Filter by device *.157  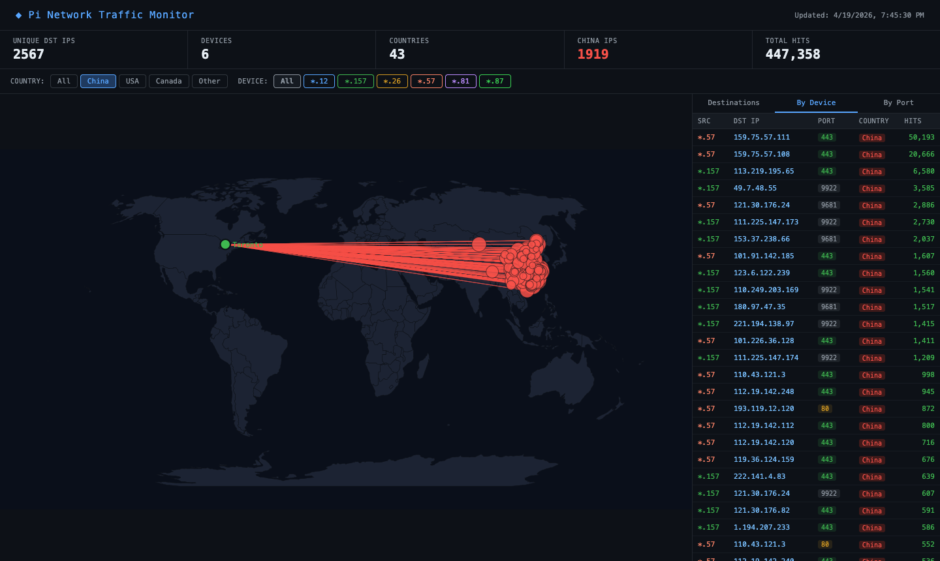pos(356,81)
